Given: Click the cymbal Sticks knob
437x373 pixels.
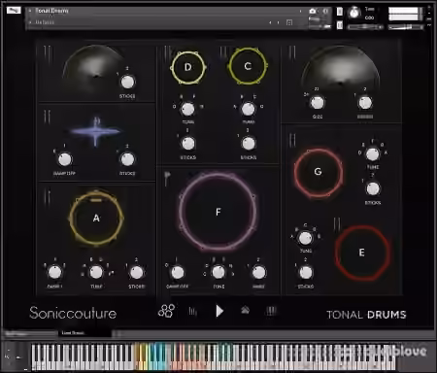Looking at the screenshot, I should [127, 159].
